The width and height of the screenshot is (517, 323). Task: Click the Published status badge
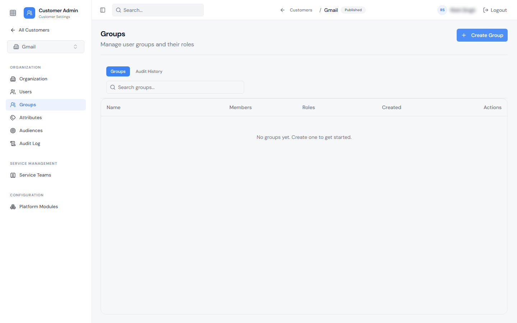click(353, 10)
